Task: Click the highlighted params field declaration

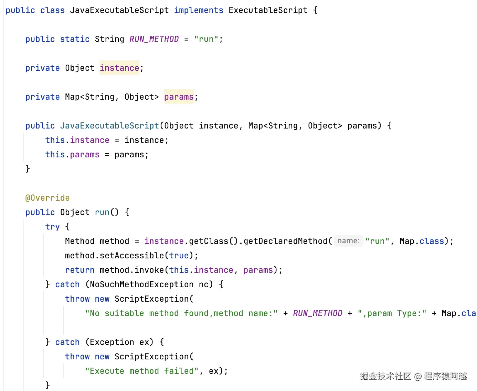Action: 179,97
